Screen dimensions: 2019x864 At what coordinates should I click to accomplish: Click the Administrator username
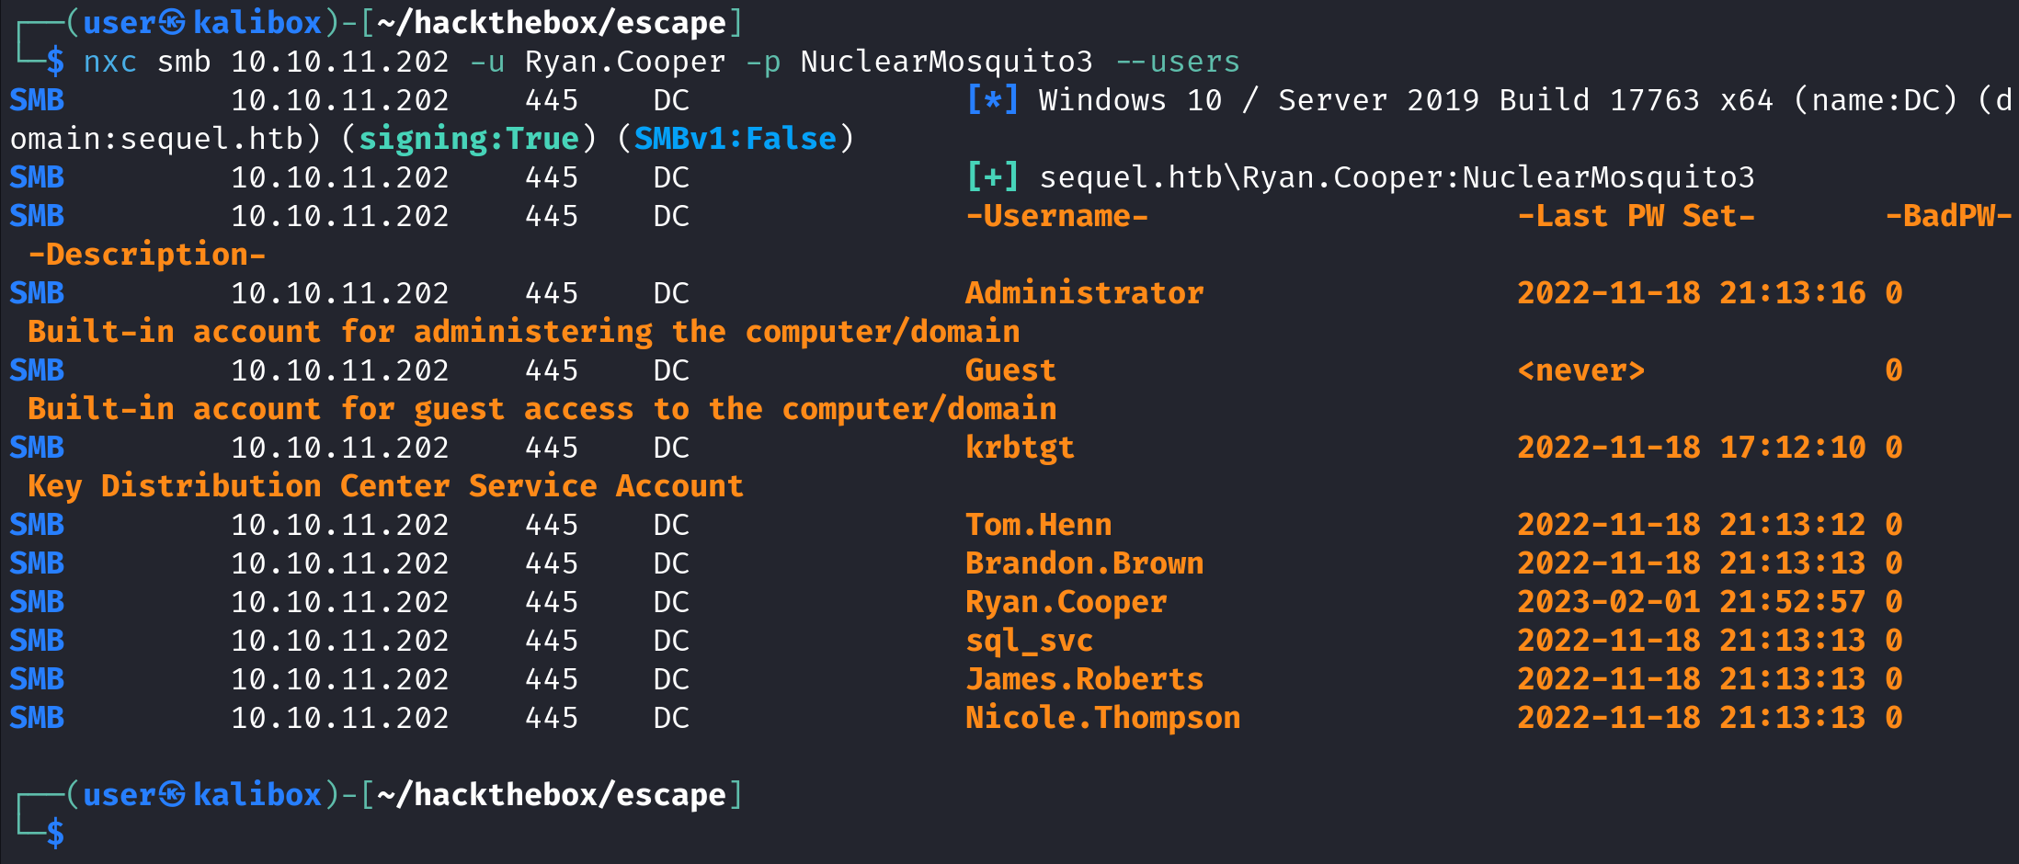[1084, 293]
